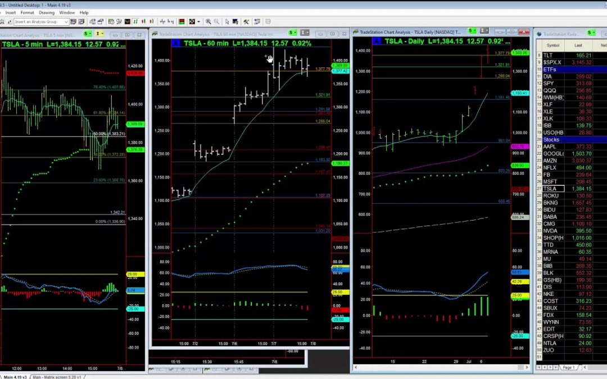Switch to Main 4.19 v3 workspace tab
This screenshot has width=607, height=379.
pyautogui.click(x=15, y=377)
